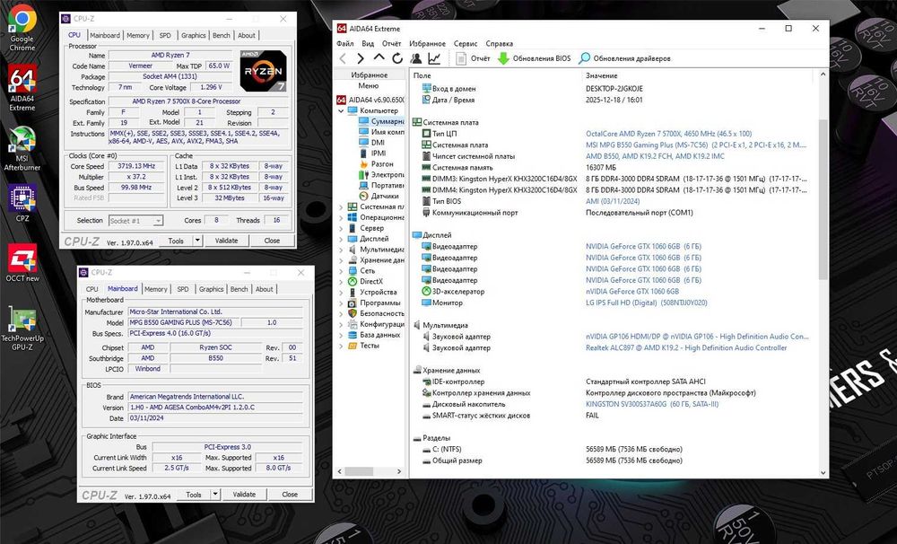The image size is (897, 544).
Task: Click Close button in lower CPU-Z
Action: pyautogui.click(x=290, y=495)
